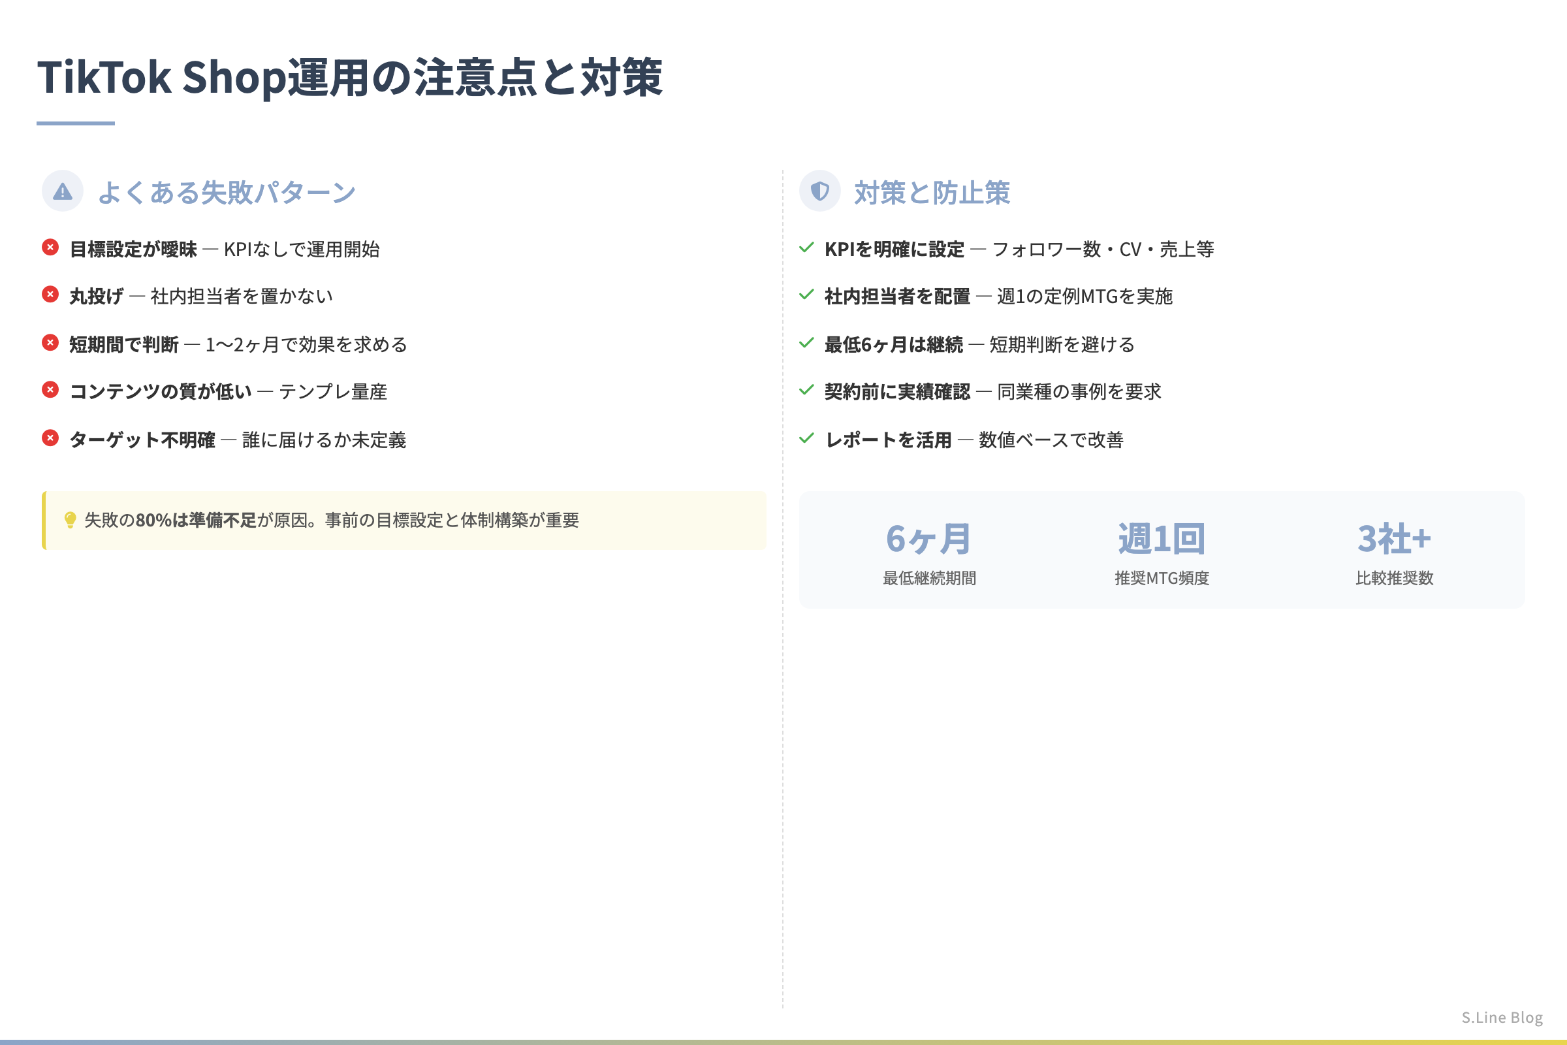Click the text KPIを明確に設定 — フォロワー数・CV・売上等
Screen dimensions: 1567x1045
(1019, 249)
